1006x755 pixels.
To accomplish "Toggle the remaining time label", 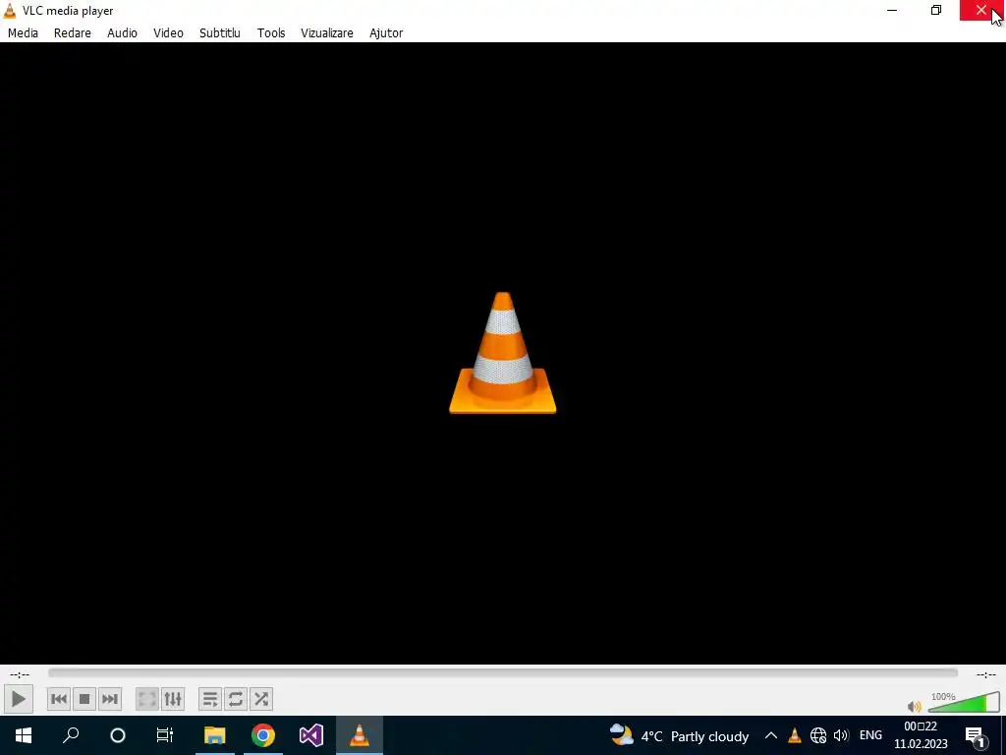I will [x=985, y=674].
